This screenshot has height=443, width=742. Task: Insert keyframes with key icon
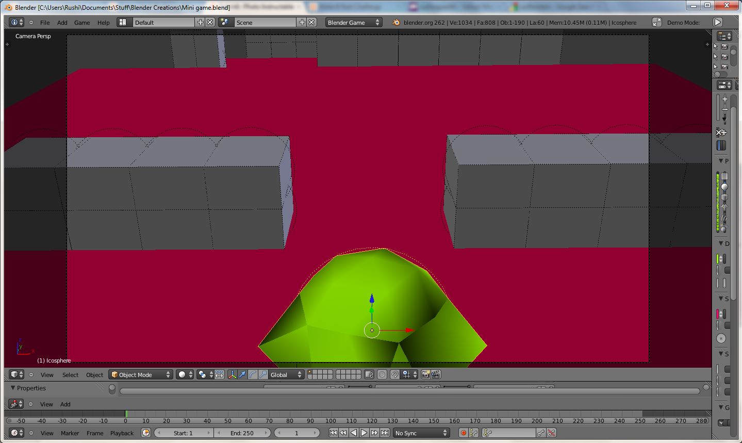click(541, 433)
